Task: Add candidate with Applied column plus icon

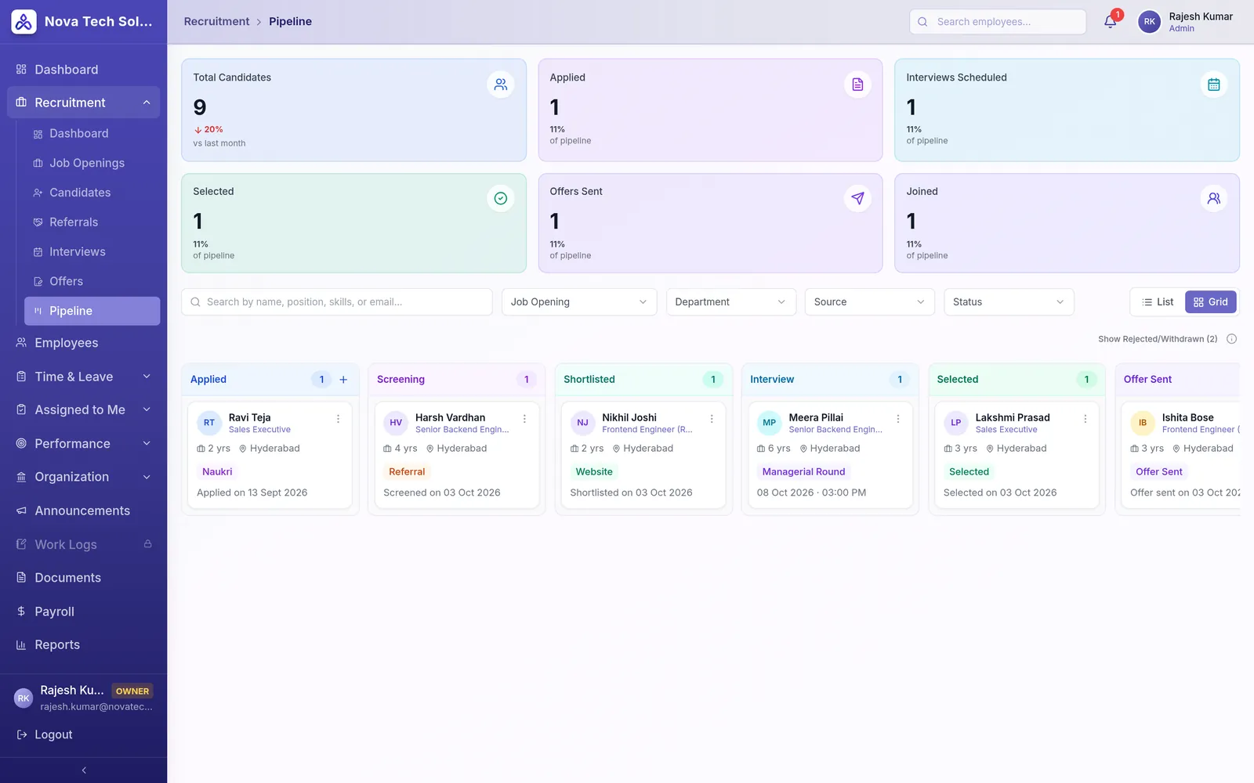Action: point(343,380)
